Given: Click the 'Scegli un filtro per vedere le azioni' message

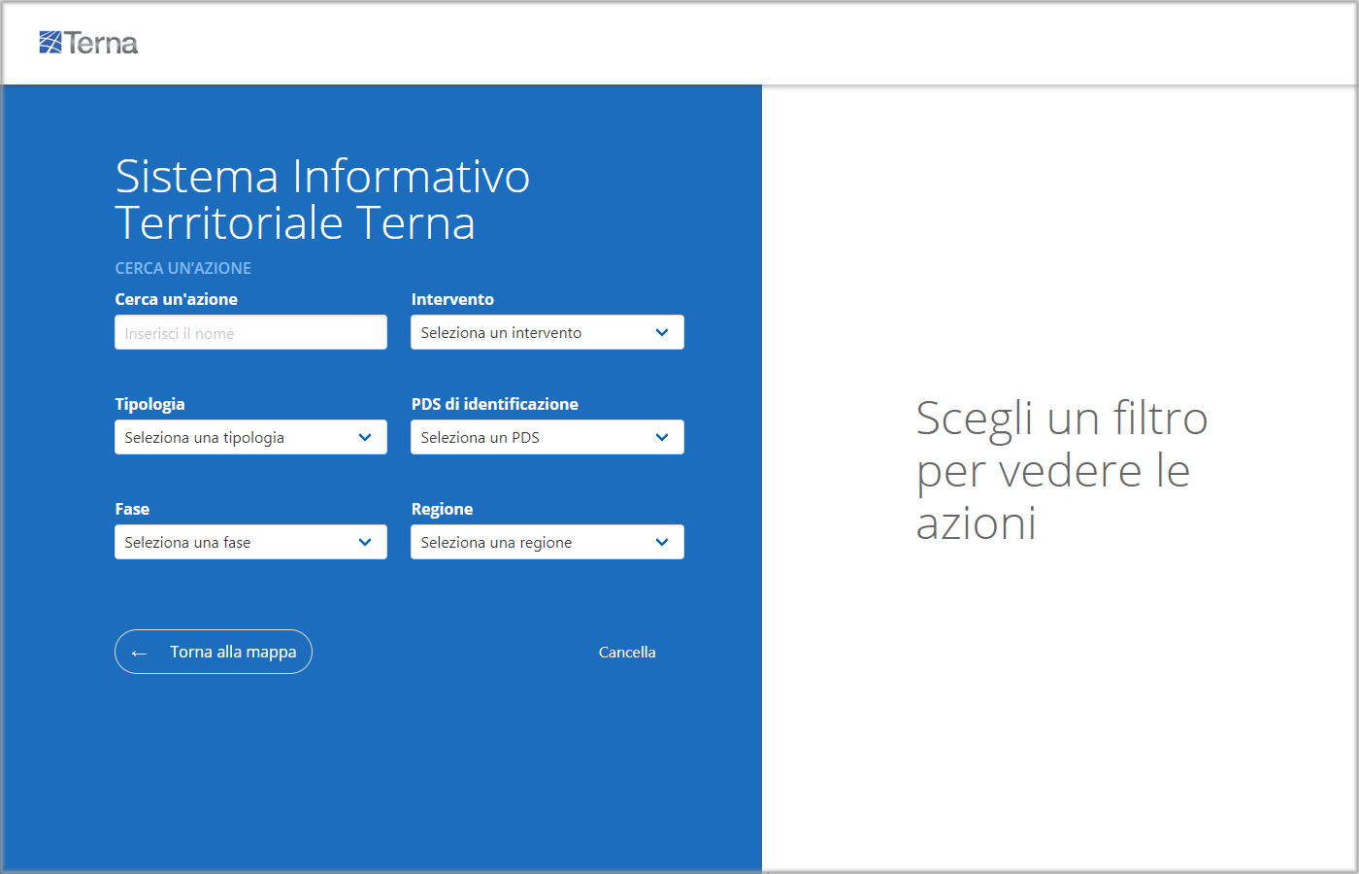Looking at the screenshot, I should [x=1062, y=470].
